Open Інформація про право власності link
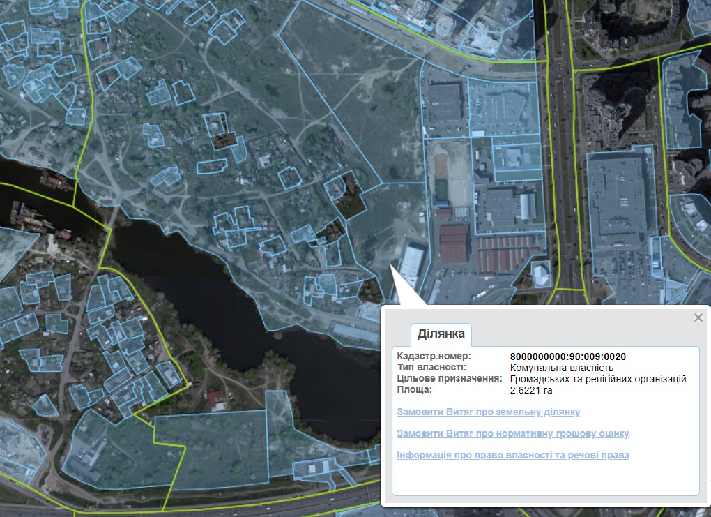 [512, 455]
